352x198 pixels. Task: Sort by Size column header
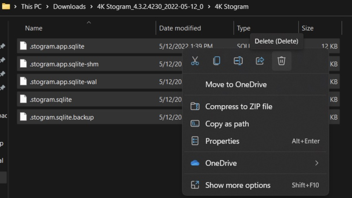coord(308,28)
